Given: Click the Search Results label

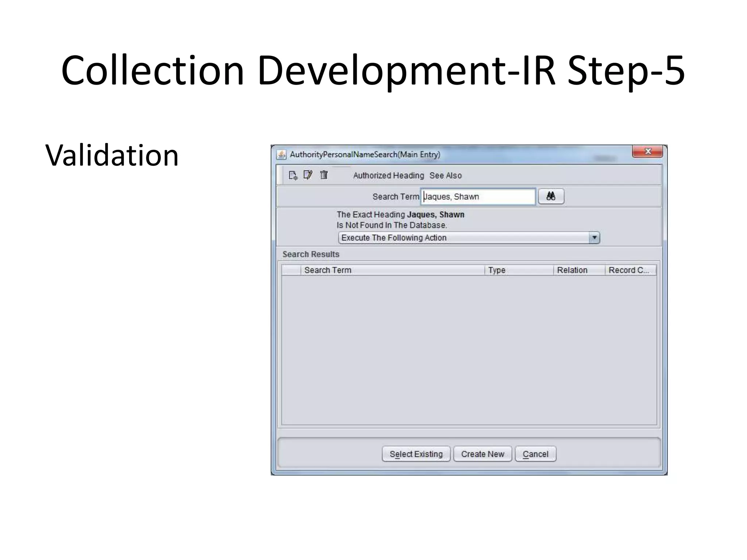Looking at the screenshot, I should pyautogui.click(x=311, y=254).
